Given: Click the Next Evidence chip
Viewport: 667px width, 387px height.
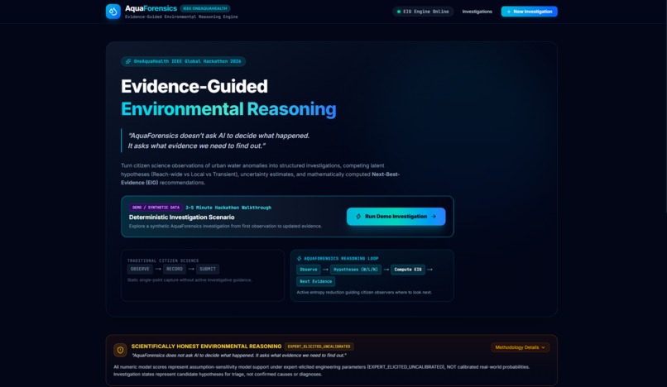Looking at the screenshot, I should 315,281.
